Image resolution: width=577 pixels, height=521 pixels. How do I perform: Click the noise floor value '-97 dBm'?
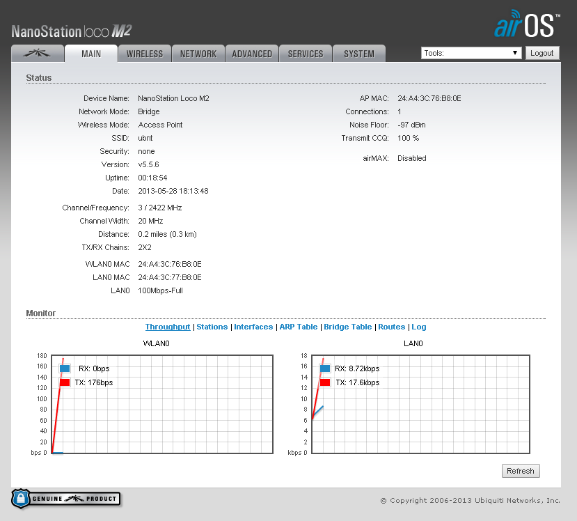411,125
